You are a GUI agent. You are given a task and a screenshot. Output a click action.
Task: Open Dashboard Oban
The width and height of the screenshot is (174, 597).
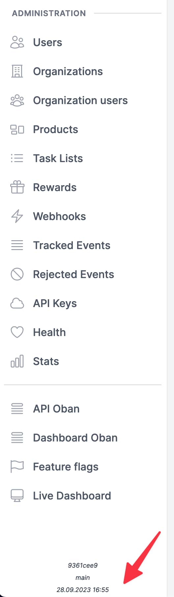[75, 438]
